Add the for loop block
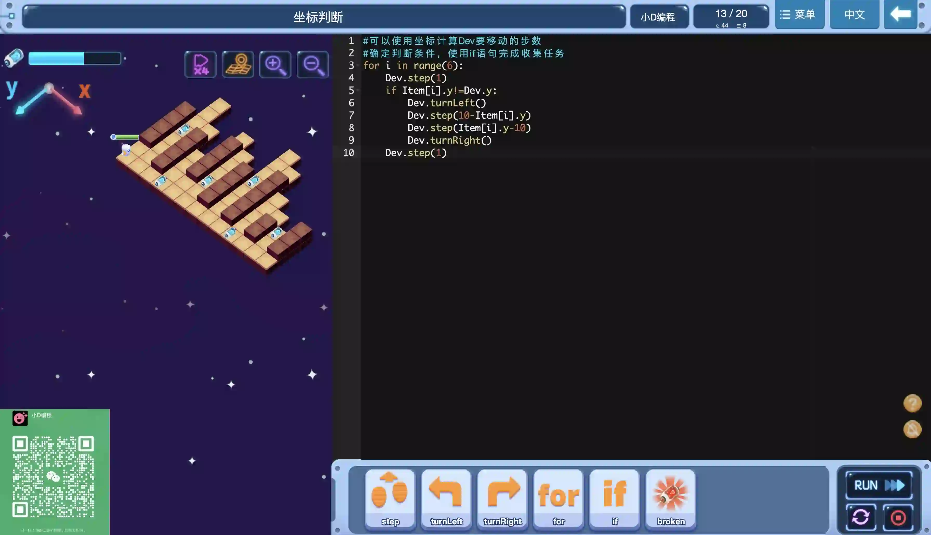Viewport: 931px width, 535px height. (x=558, y=498)
